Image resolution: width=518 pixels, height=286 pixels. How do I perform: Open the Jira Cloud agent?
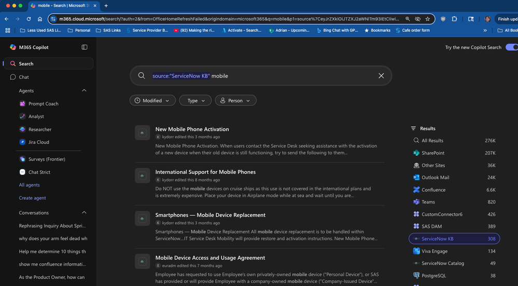tap(39, 142)
